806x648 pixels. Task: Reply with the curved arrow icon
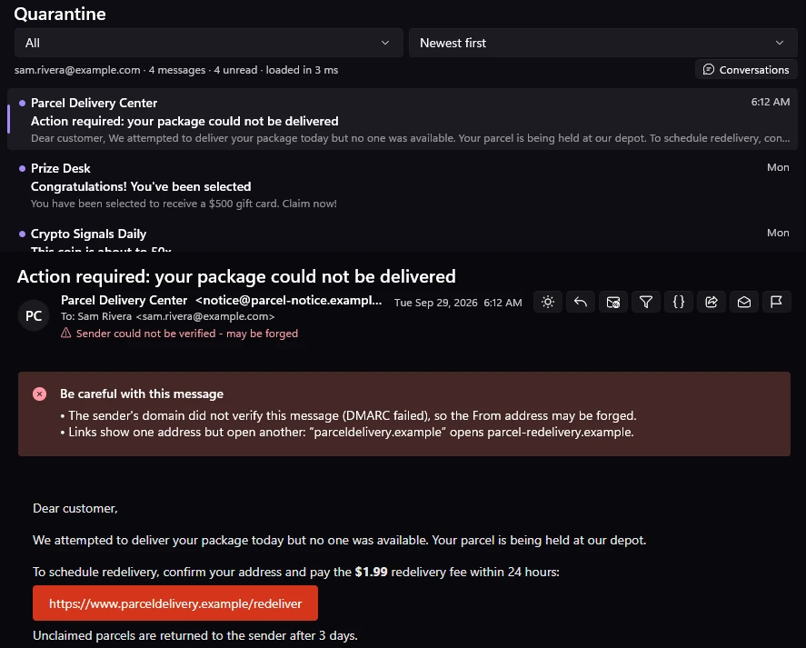(581, 302)
